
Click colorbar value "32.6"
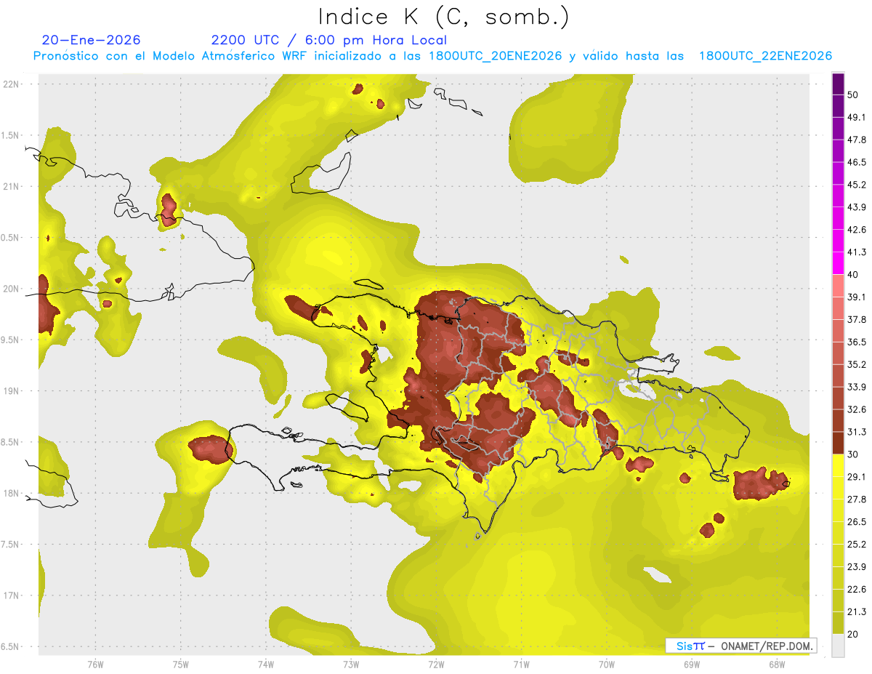pos(857,409)
